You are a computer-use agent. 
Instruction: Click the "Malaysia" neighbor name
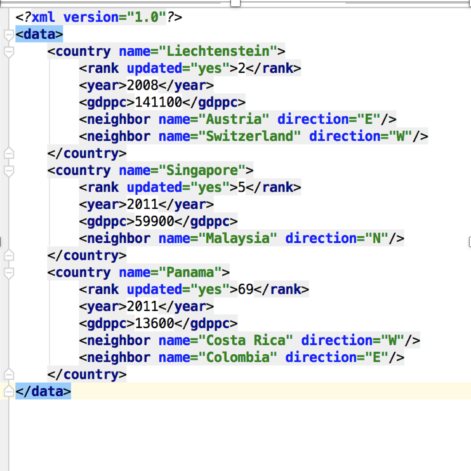pos(237,239)
